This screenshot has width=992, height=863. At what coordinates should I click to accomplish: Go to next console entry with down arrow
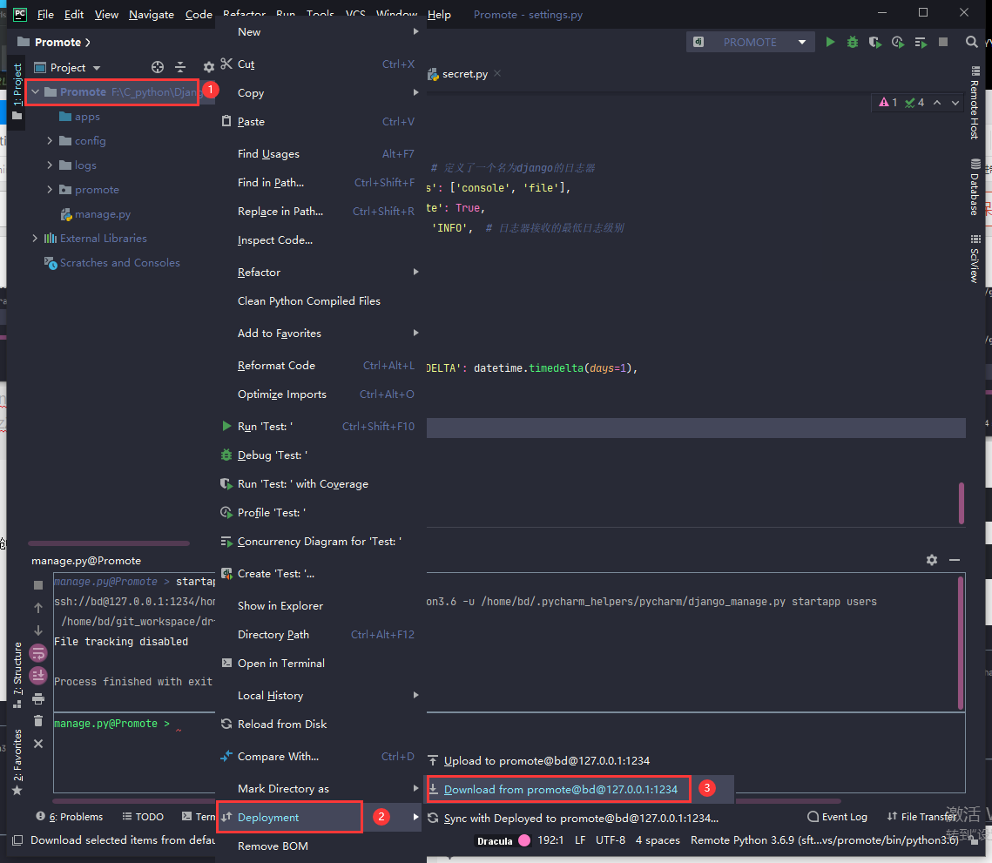38,630
